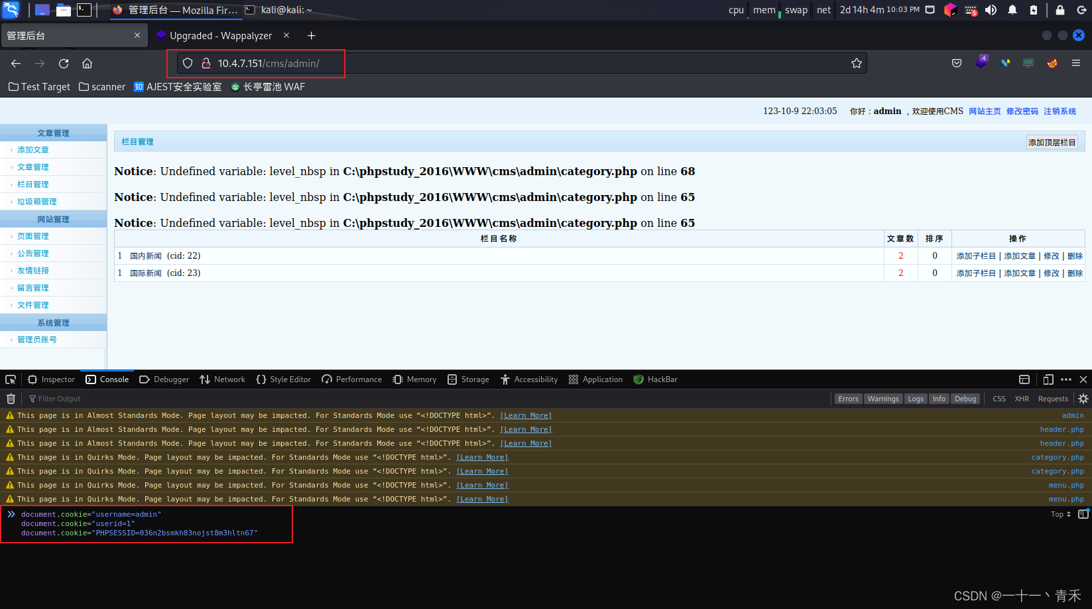
Task: Switch to the Storage devtools tab
Action: pyautogui.click(x=468, y=379)
